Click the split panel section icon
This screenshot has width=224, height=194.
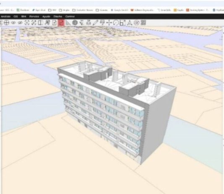(40, 23)
